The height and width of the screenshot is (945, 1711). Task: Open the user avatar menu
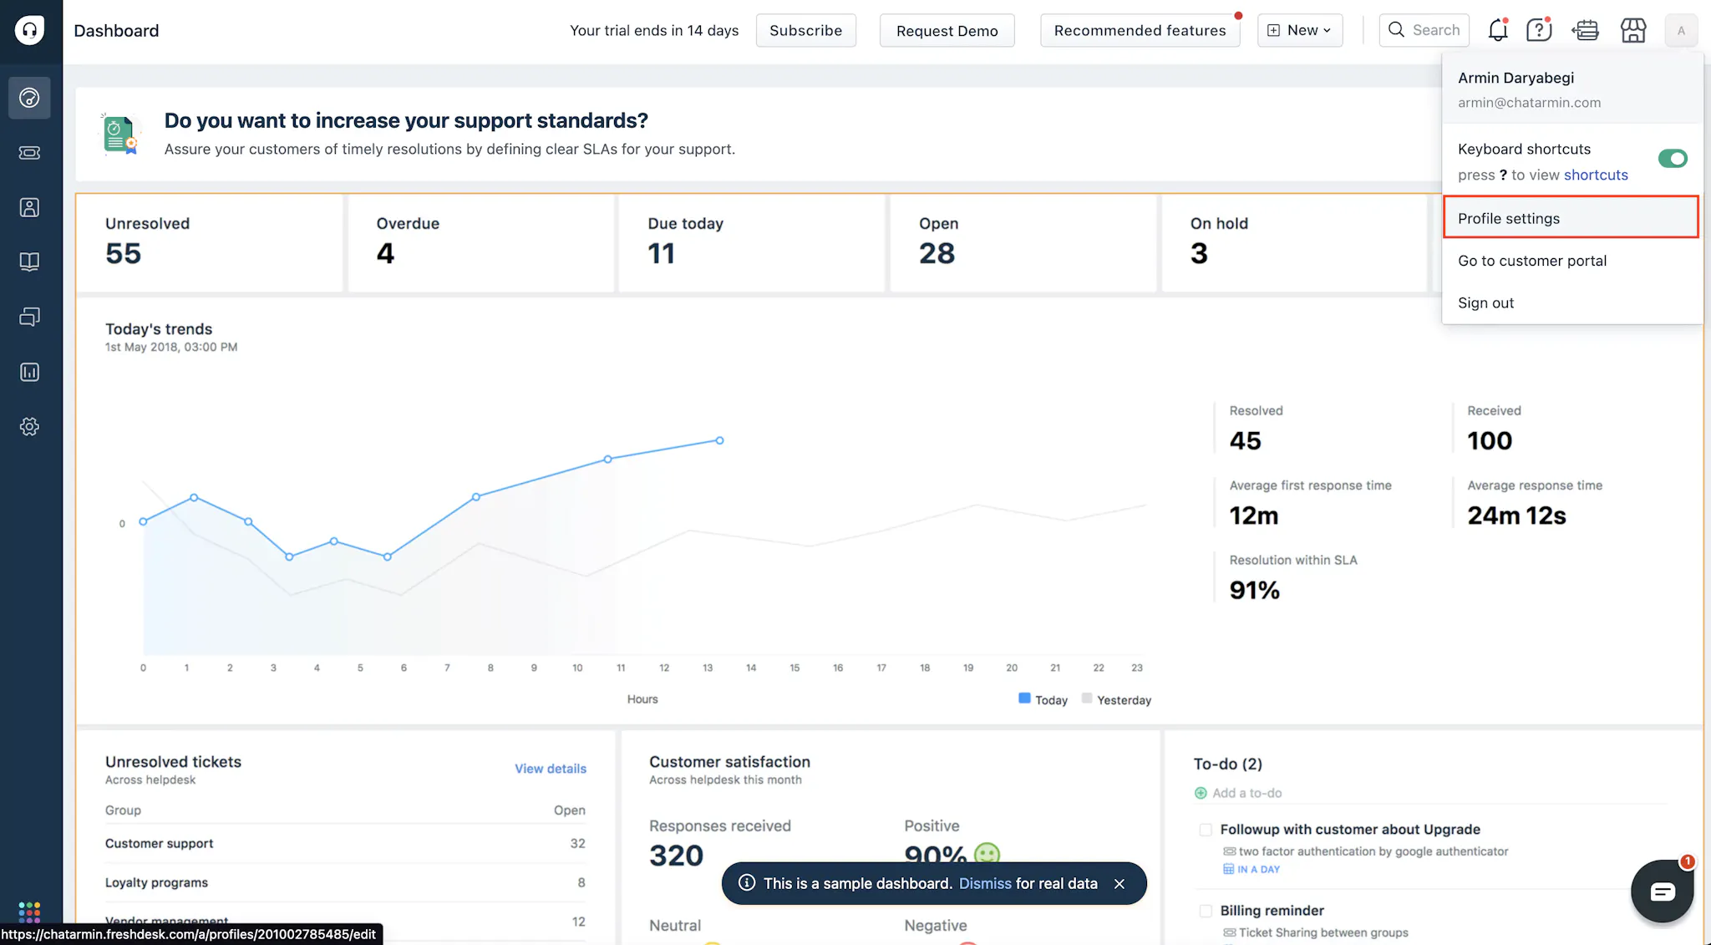tap(1681, 31)
